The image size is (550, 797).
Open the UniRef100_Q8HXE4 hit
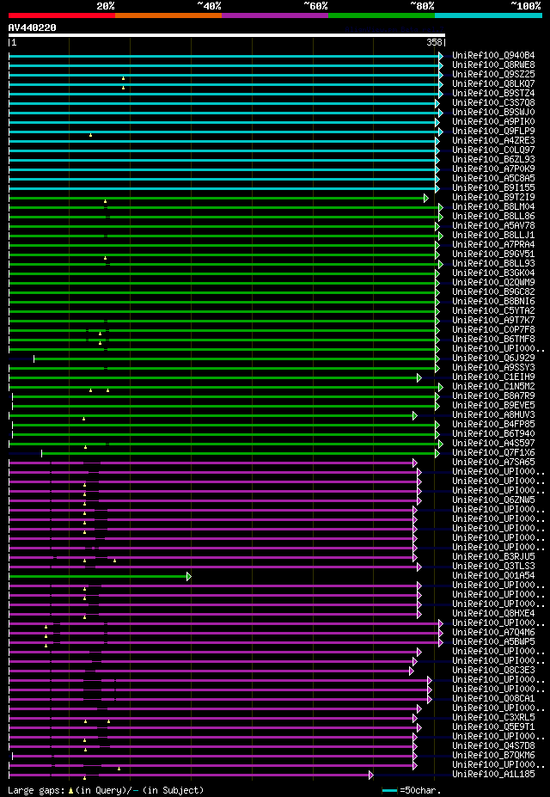(x=493, y=614)
